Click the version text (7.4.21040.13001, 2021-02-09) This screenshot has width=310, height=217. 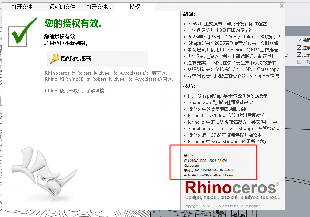click(x=205, y=161)
